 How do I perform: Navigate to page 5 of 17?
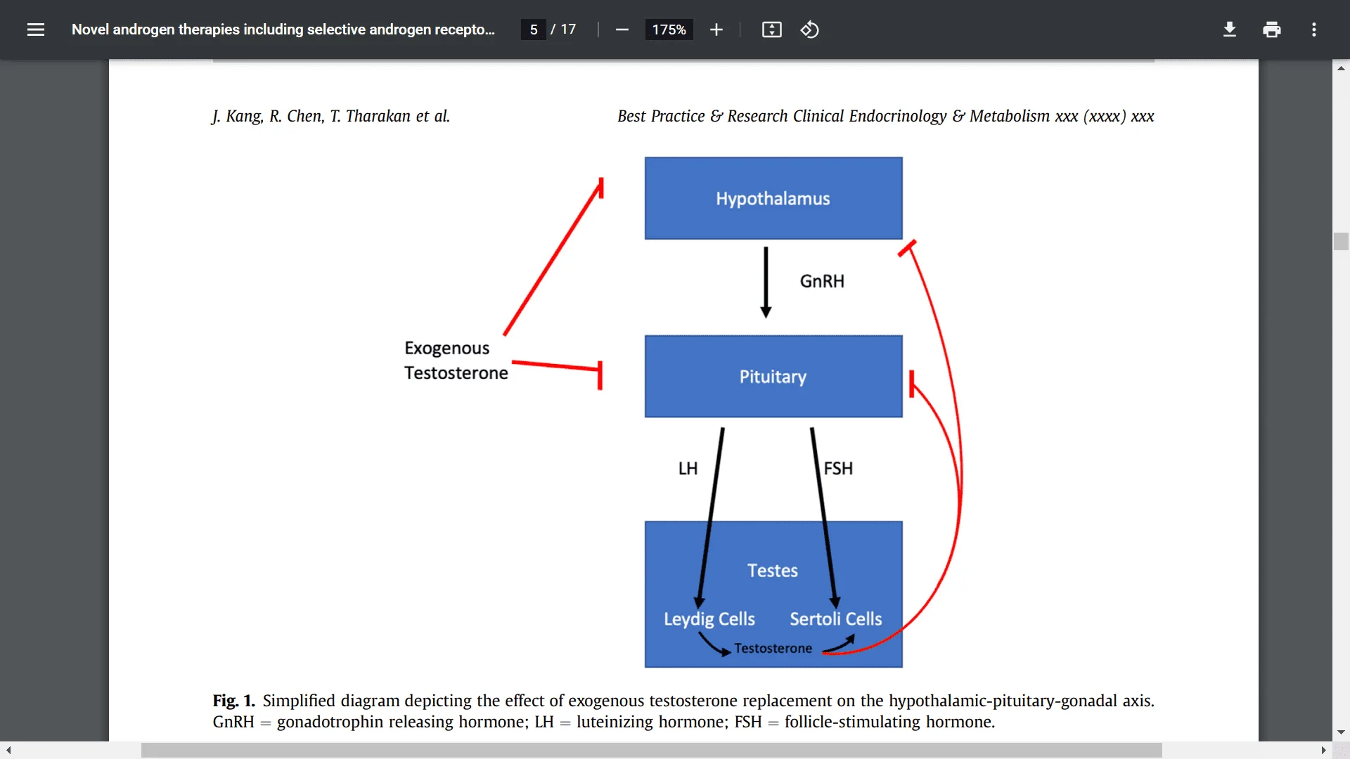click(534, 30)
